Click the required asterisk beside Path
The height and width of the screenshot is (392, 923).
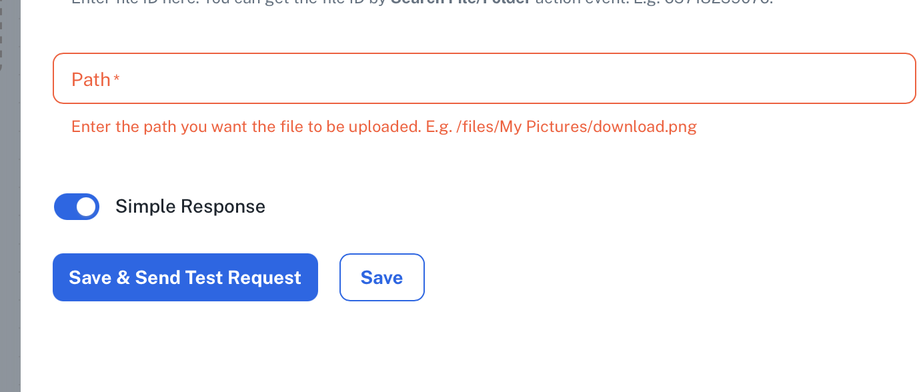(x=117, y=79)
